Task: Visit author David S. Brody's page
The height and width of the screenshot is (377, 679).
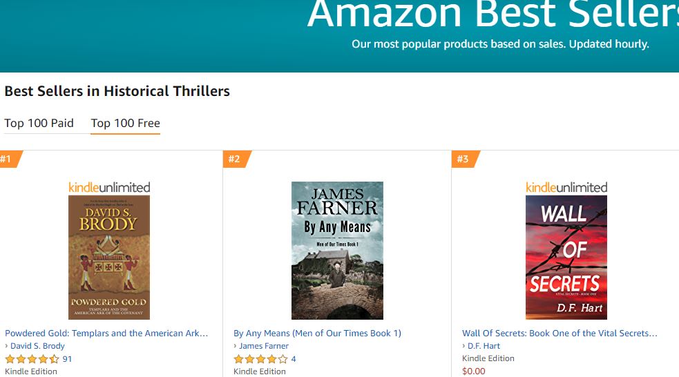Action: (37, 346)
